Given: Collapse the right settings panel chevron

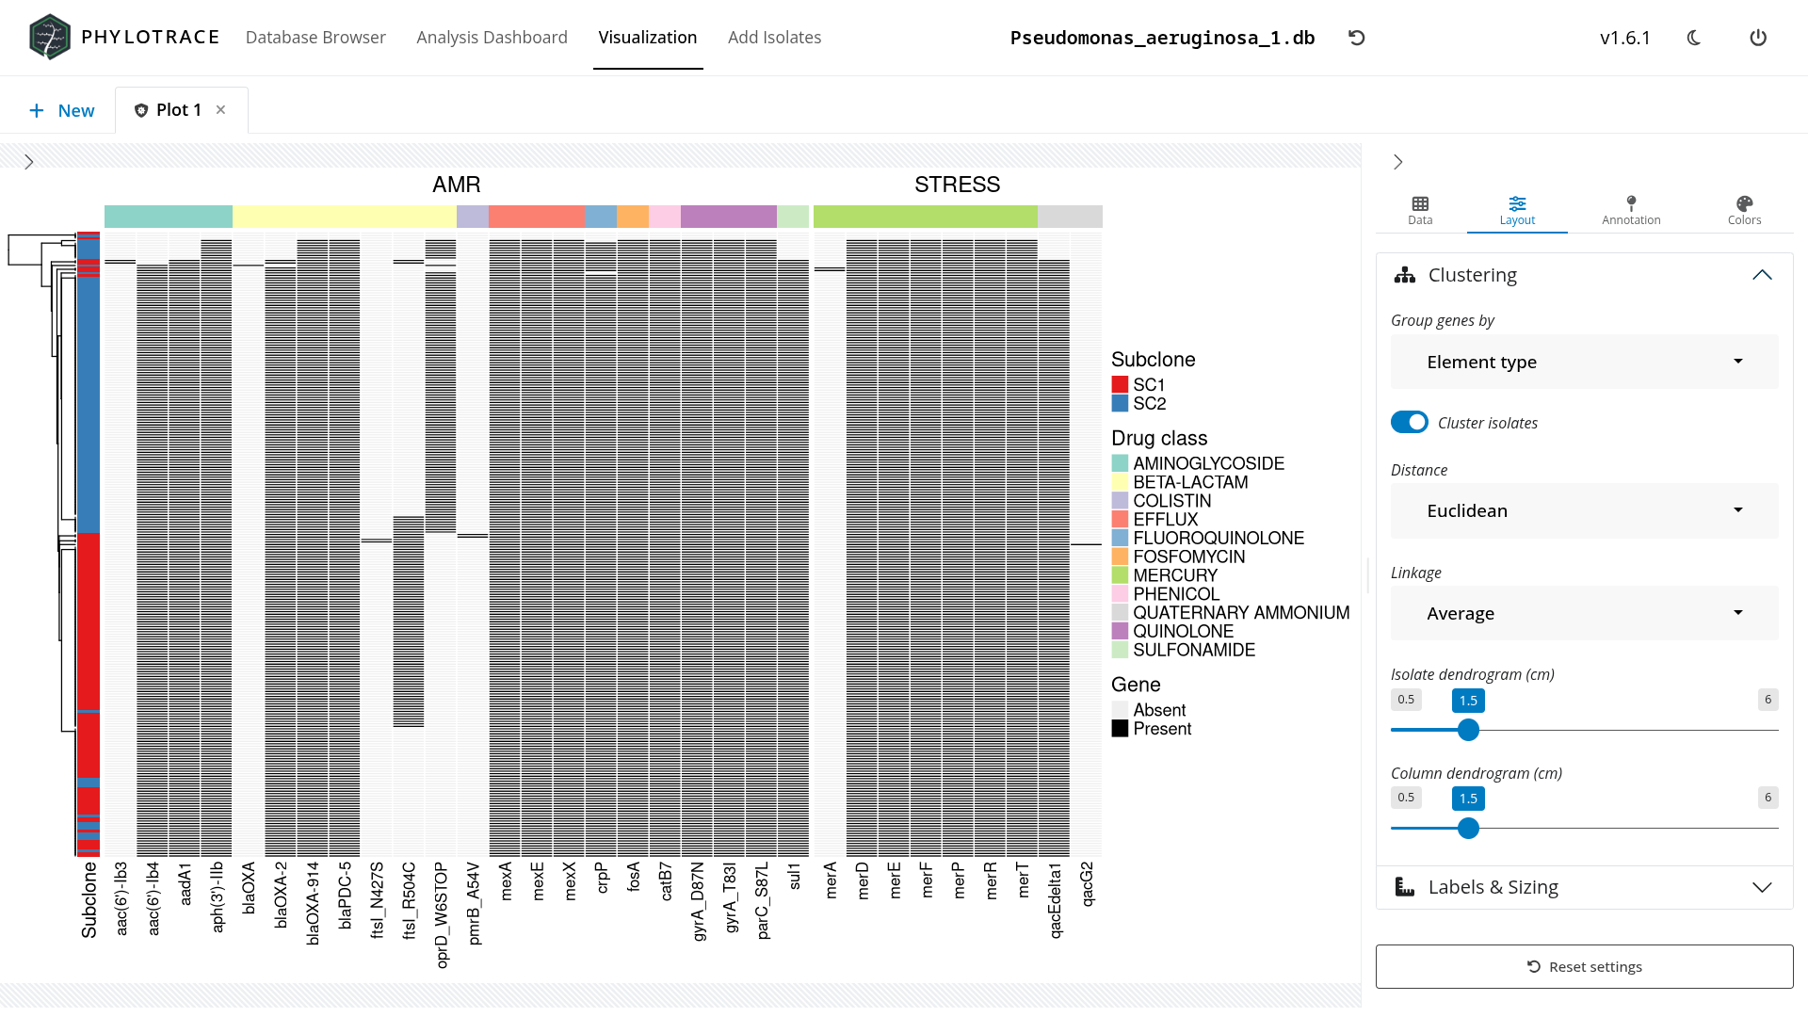Looking at the screenshot, I should 1398,162.
